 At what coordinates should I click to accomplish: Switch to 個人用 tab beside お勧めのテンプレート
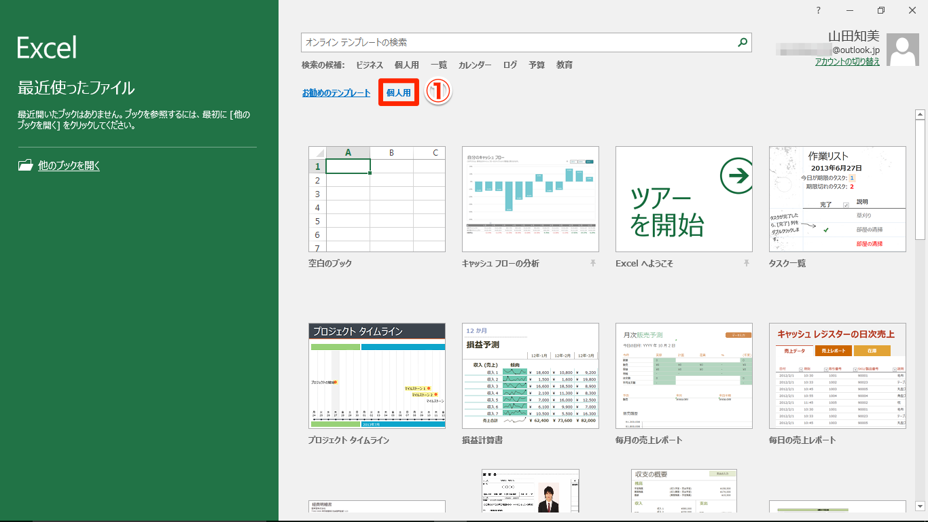tap(399, 93)
